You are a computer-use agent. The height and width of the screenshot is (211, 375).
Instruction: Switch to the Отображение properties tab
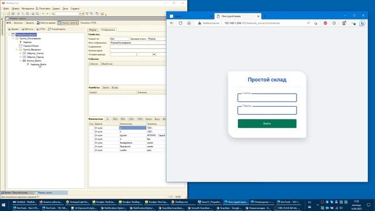(x=108, y=30)
